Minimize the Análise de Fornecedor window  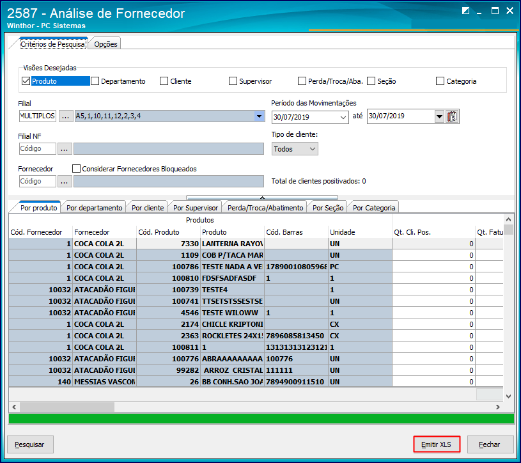pos(479,12)
